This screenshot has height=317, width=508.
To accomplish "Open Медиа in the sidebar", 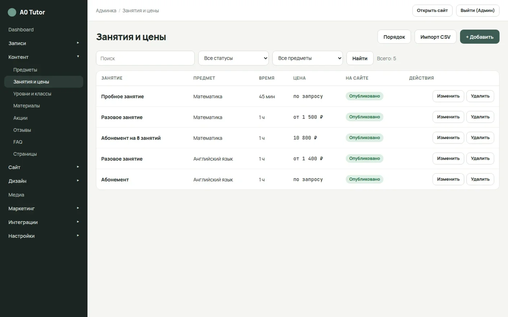I will (44, 195).
